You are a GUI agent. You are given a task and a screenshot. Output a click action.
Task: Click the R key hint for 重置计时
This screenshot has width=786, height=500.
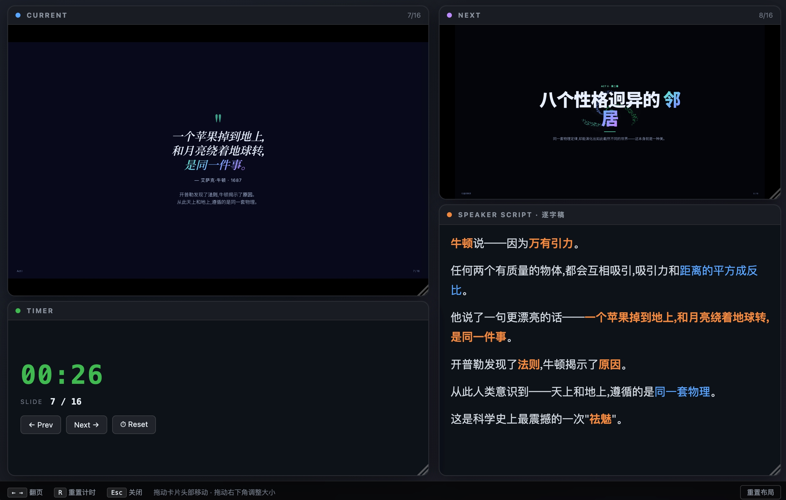60,493
